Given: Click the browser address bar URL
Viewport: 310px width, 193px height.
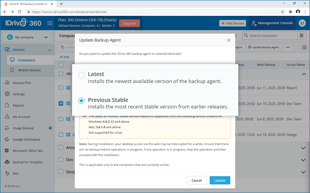Looking at the screenshot, I should click(69, 12).
